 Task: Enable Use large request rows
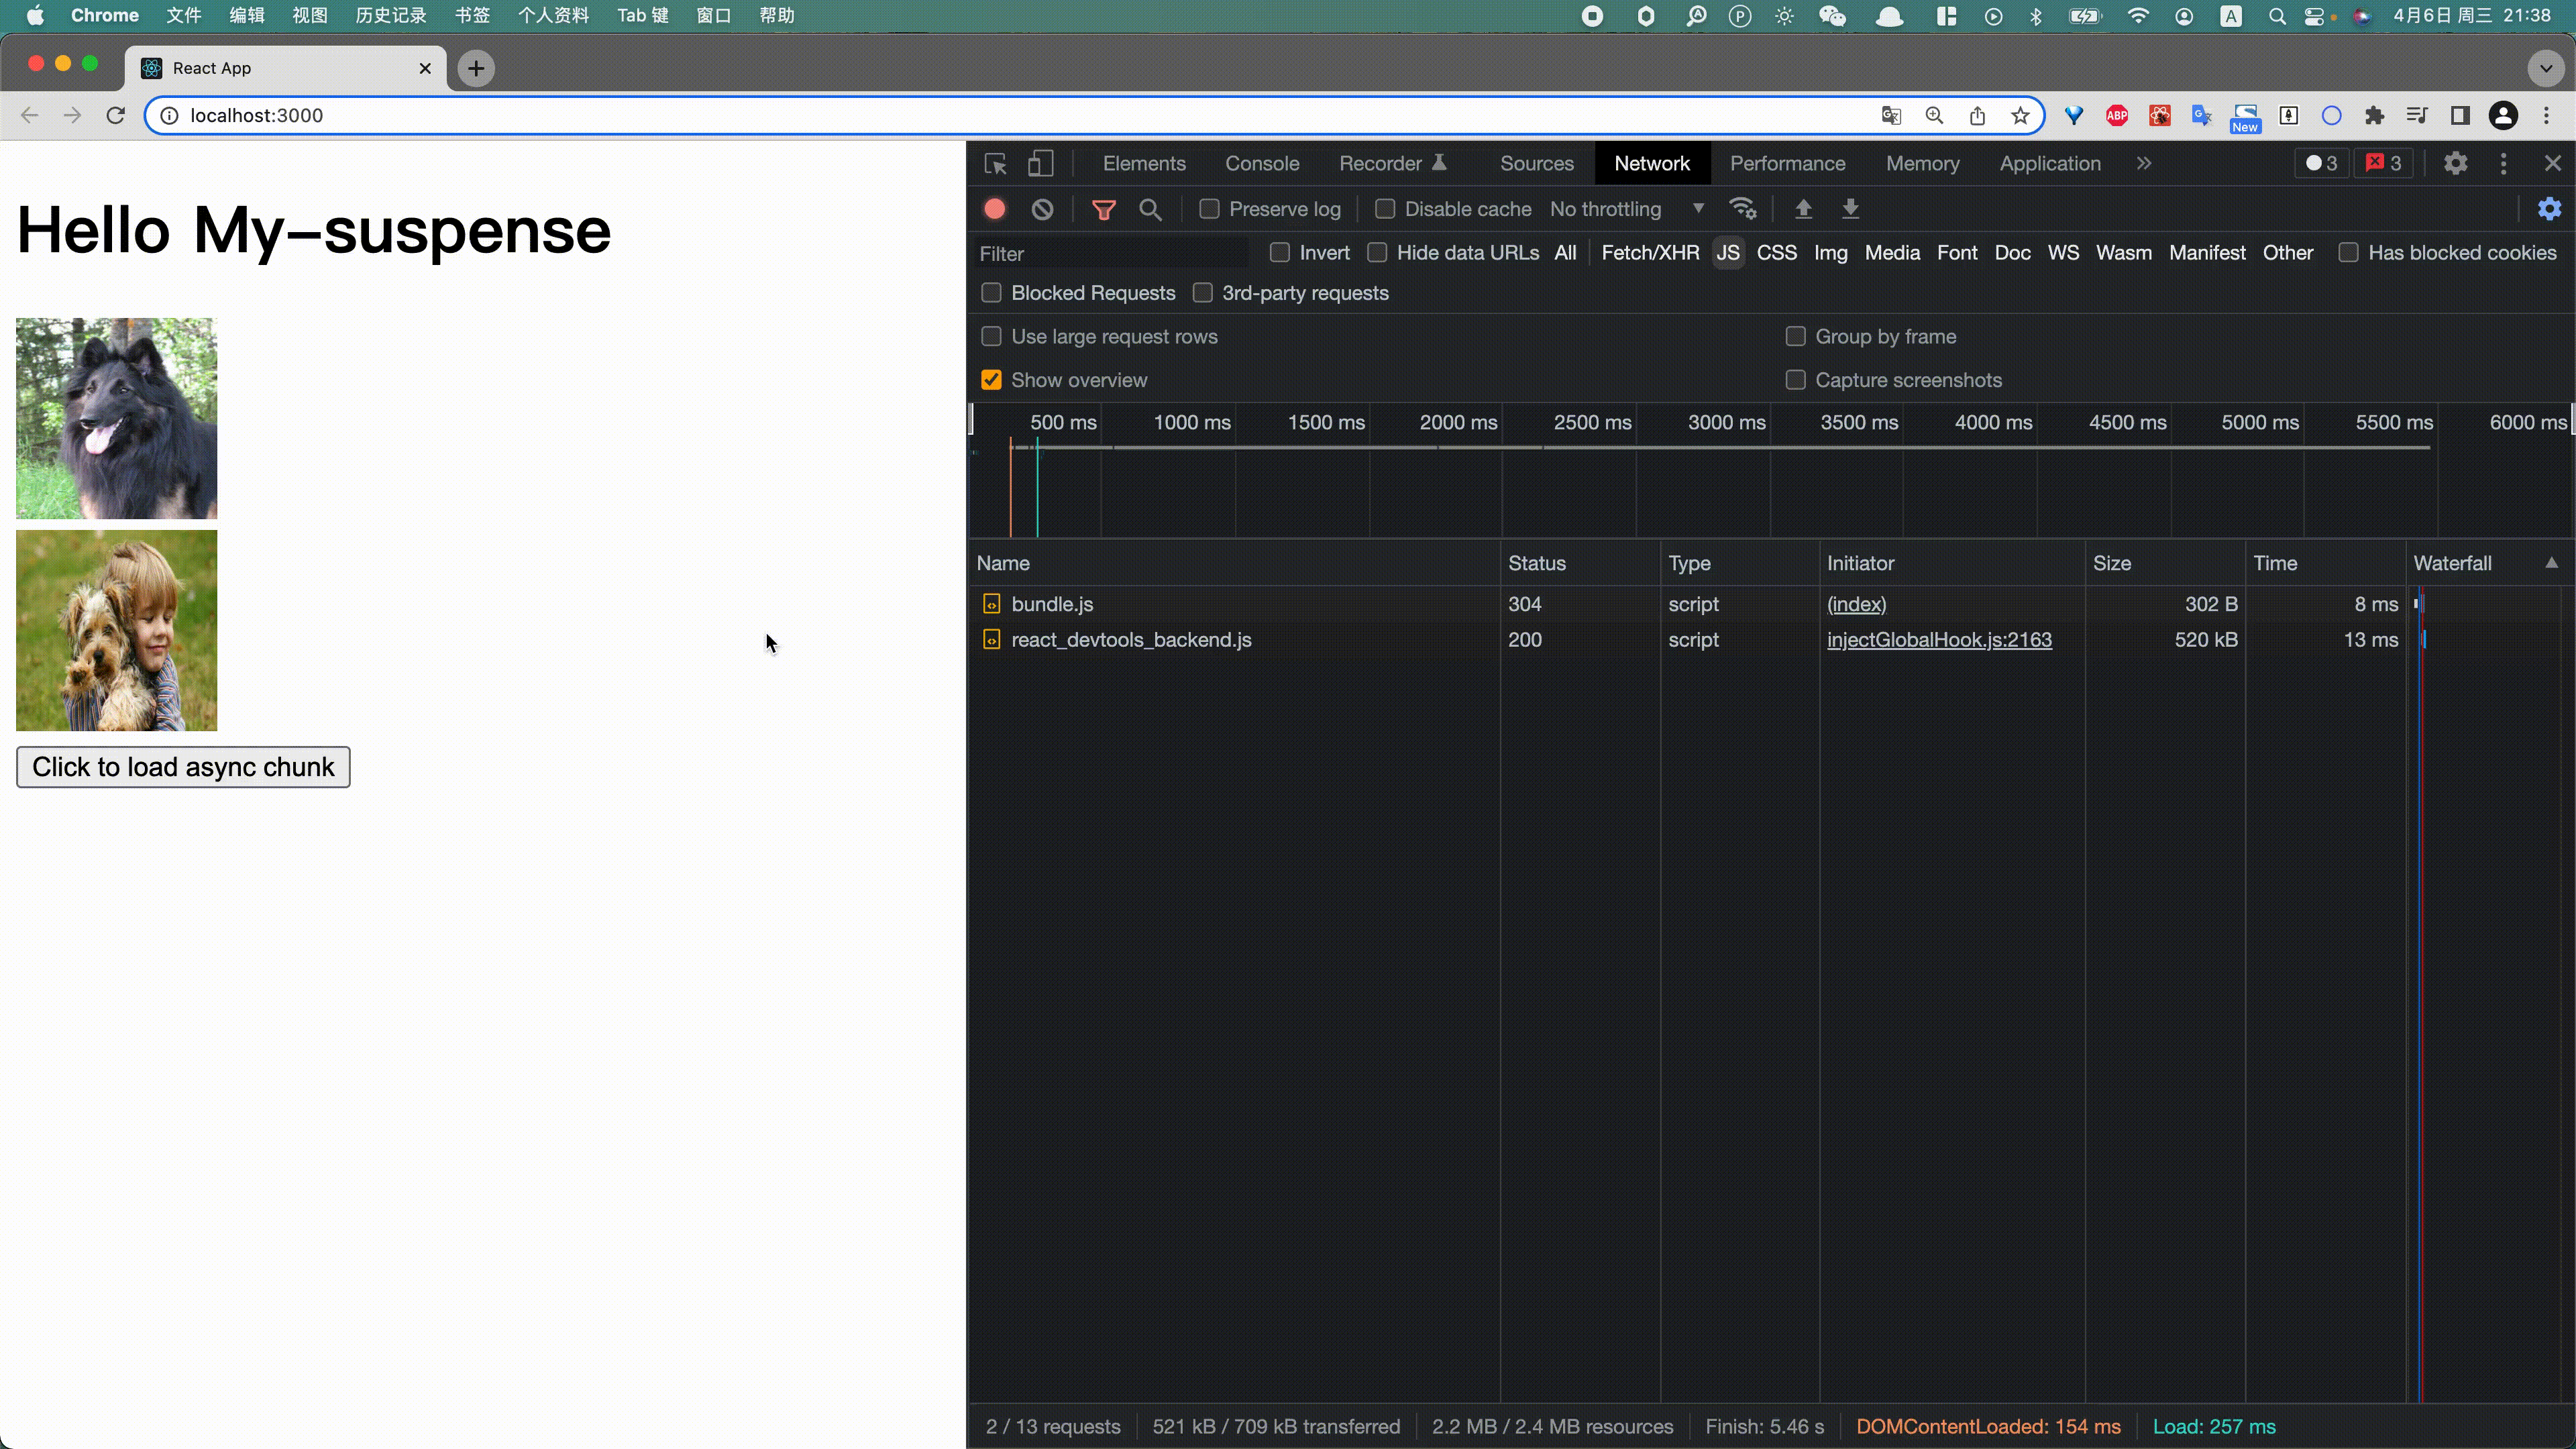pyautogui.click(x=991, y=337)
